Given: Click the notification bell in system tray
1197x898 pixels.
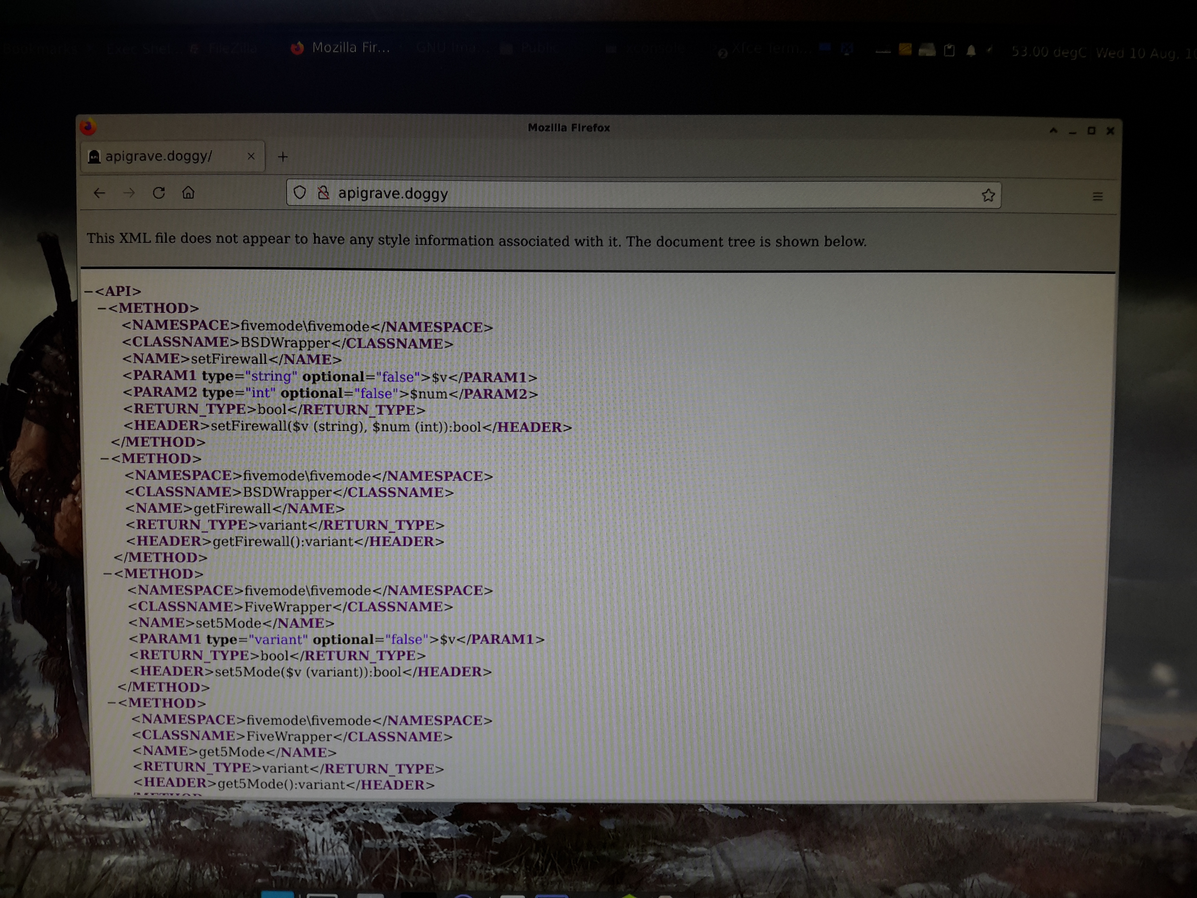Looking at the screenshot, I should click(x=971, y=51).
